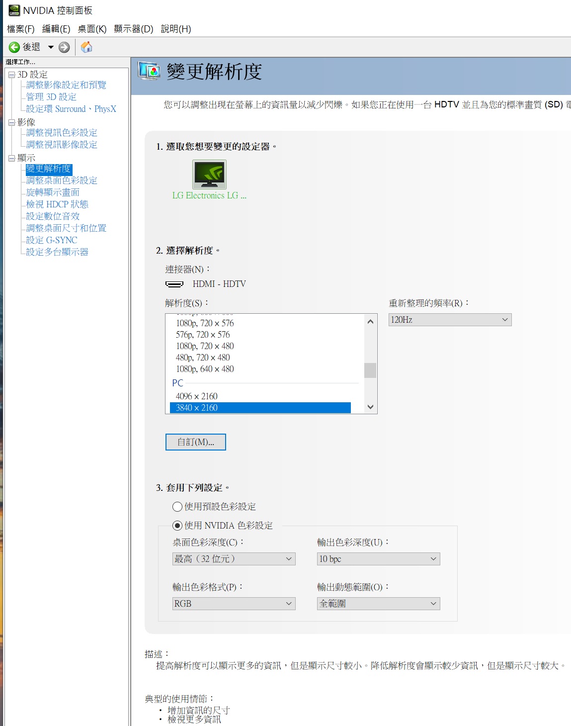Click the HDMI connector icon

coord(174,284)
